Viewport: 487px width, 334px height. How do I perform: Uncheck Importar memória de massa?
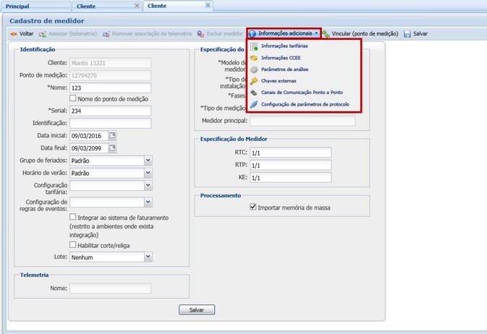253,207
